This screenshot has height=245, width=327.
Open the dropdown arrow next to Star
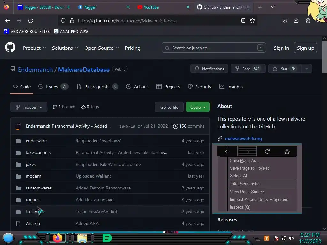[x=306, y=69]
